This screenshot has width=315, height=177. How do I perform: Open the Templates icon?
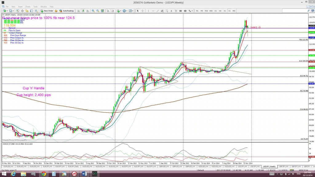(x=130, y=11)
